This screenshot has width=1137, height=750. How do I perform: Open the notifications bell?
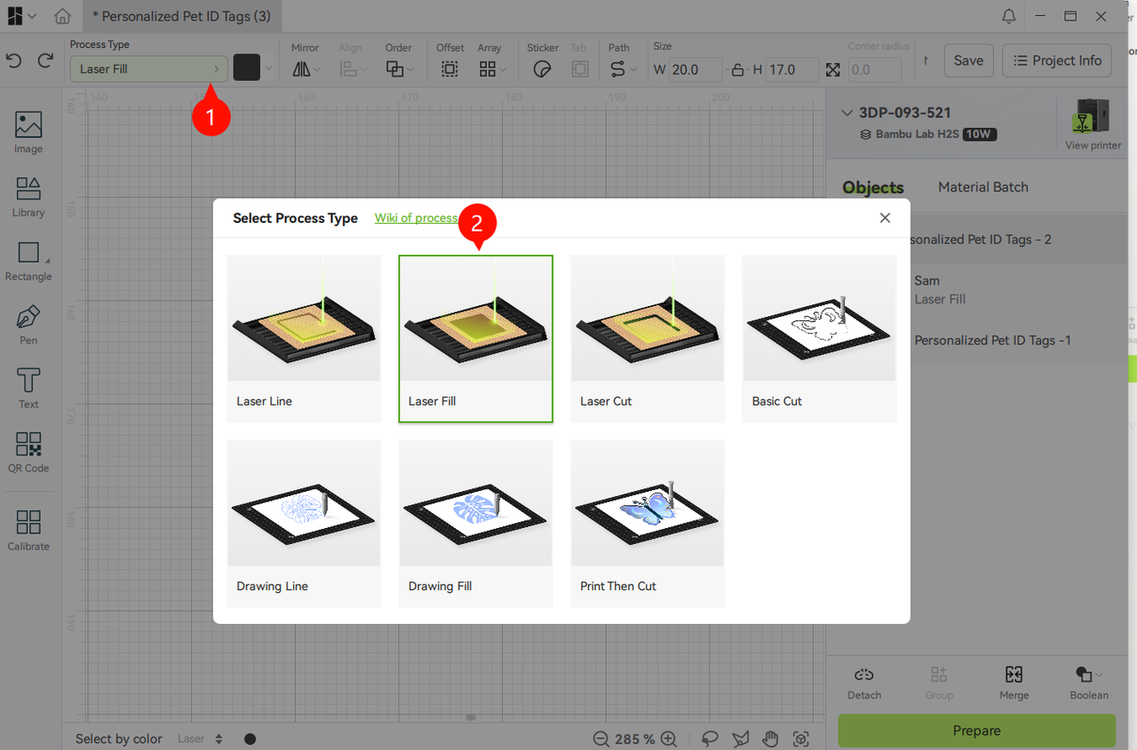(x=1009, y=16)
